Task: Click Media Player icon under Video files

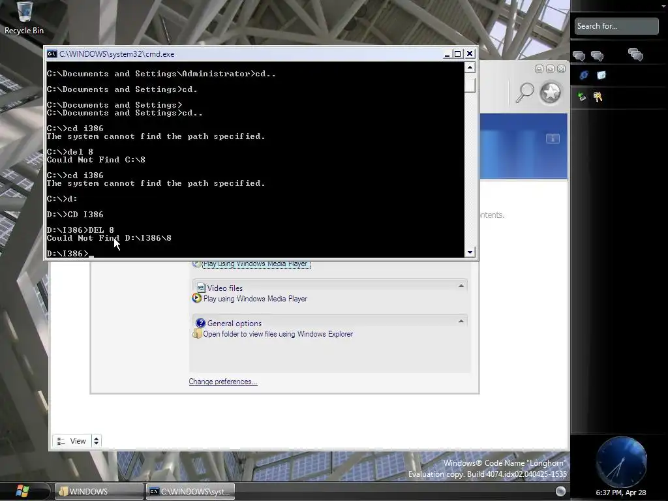Action: tap(196, 298)
